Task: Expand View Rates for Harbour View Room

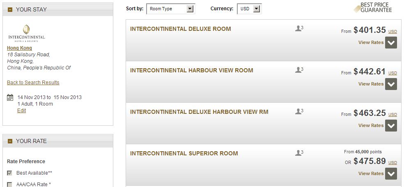Action: [391, 84]
